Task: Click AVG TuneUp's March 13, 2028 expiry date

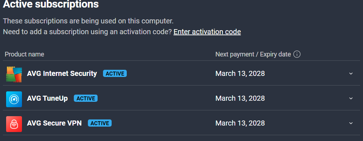Action: pos(240,98)
